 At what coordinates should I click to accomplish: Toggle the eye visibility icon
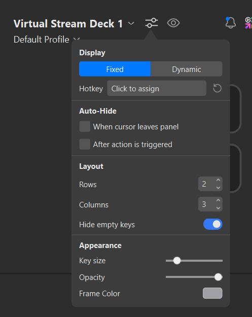[173, 23]
